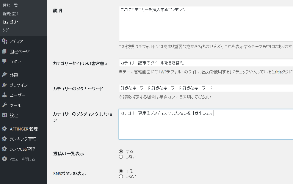Click the AFFINGER 管理 gear icon
This screenshot has width=293, height=184.
[x=4, y=129]
